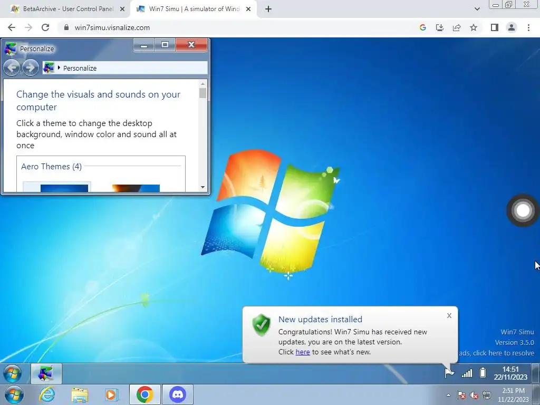Reload the page with the refresh icon
The width and height of the screenshot is (540, 405).
click(x=45, y=27)
